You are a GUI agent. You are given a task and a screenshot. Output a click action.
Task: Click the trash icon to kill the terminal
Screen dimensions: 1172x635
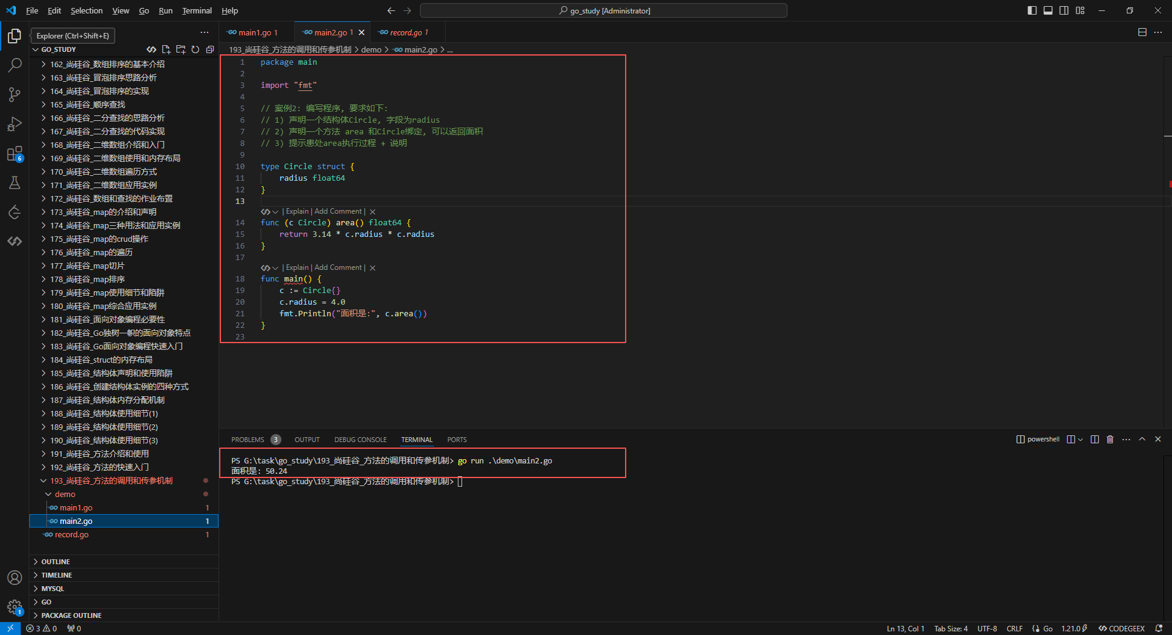point(1110,440)
